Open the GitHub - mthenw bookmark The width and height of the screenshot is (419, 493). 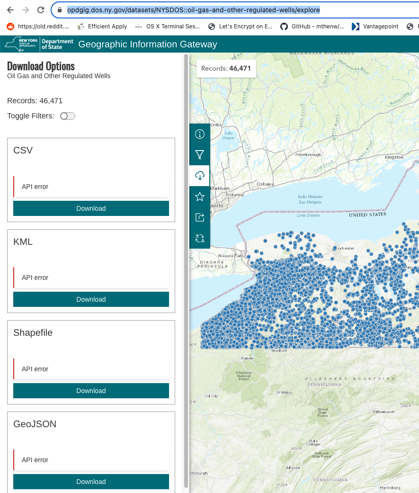pos(312,27)
